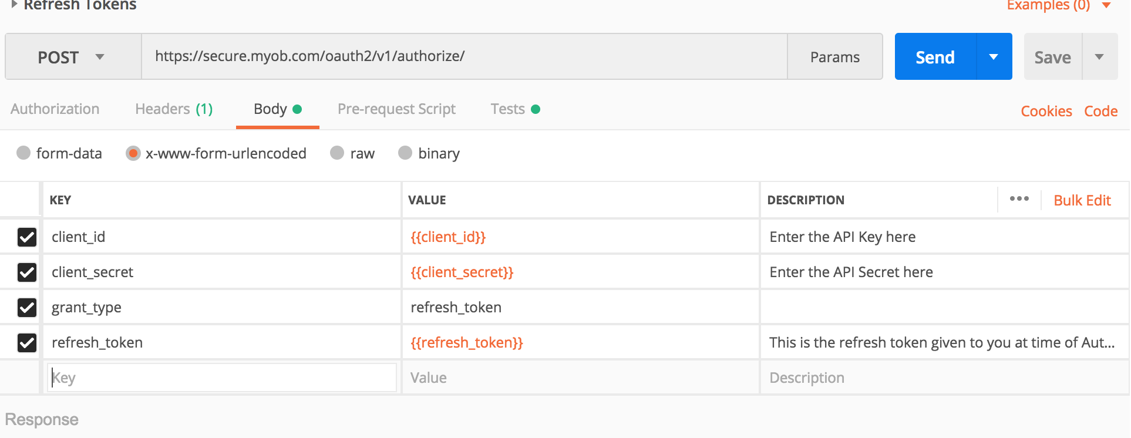Click the client_secret key cell
1131x438 pixels.
pyautogui.click(x=222, y=272)
